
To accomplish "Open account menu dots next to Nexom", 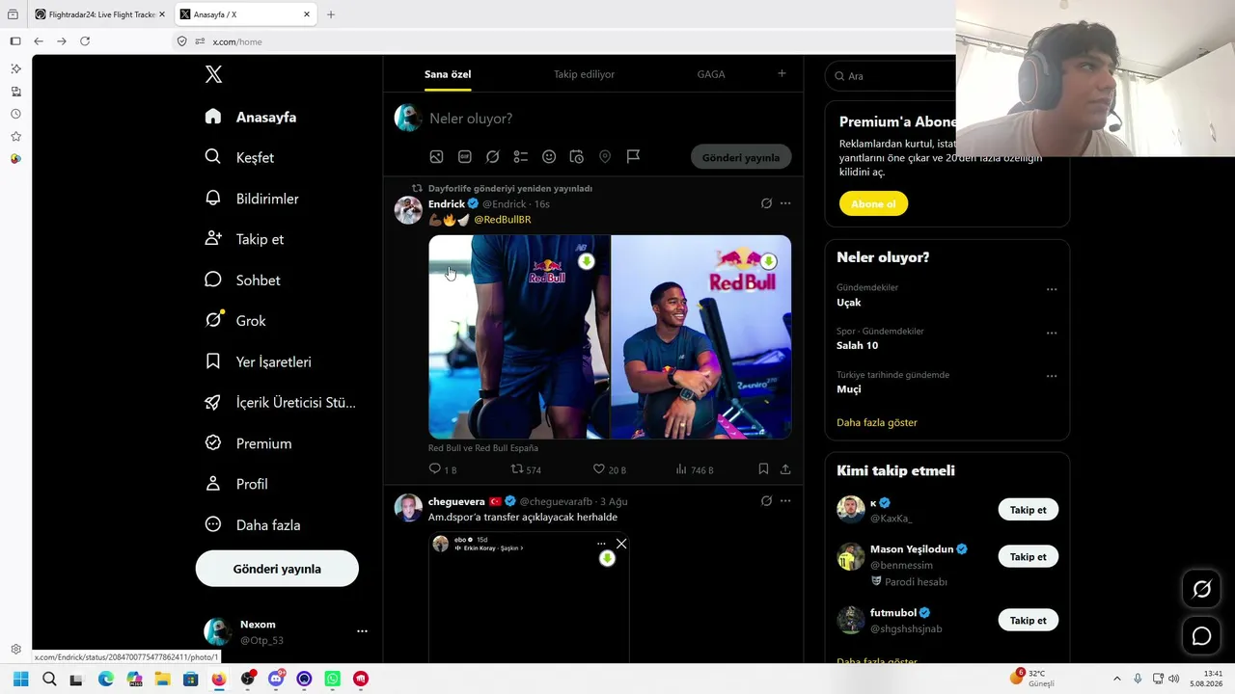I will pos(362,631).
